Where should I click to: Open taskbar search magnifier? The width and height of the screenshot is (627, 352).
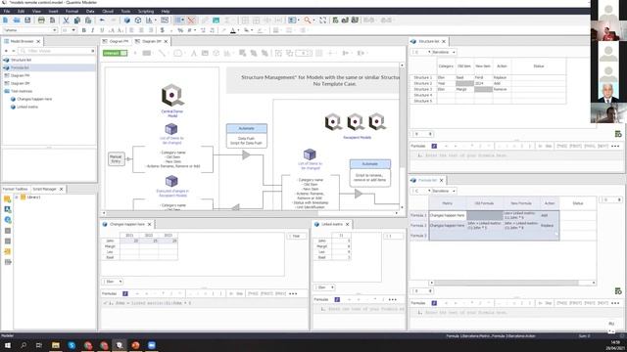pos(24,345)
